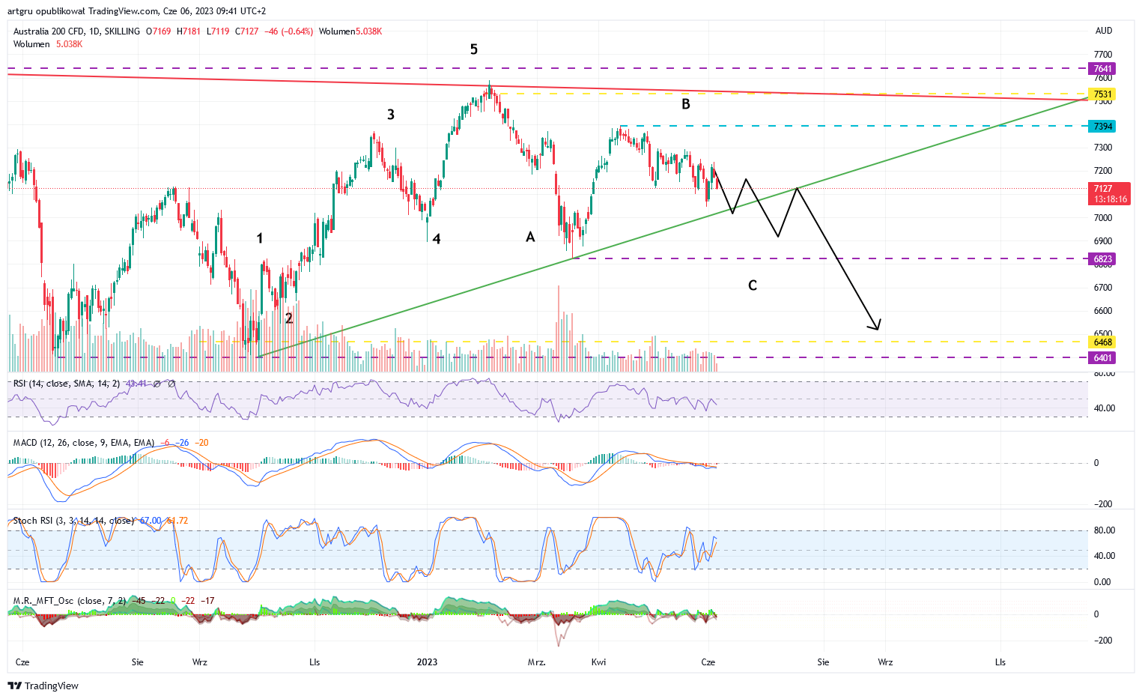
Task: Select the yellow 6468 price label
Action: 1102,342
